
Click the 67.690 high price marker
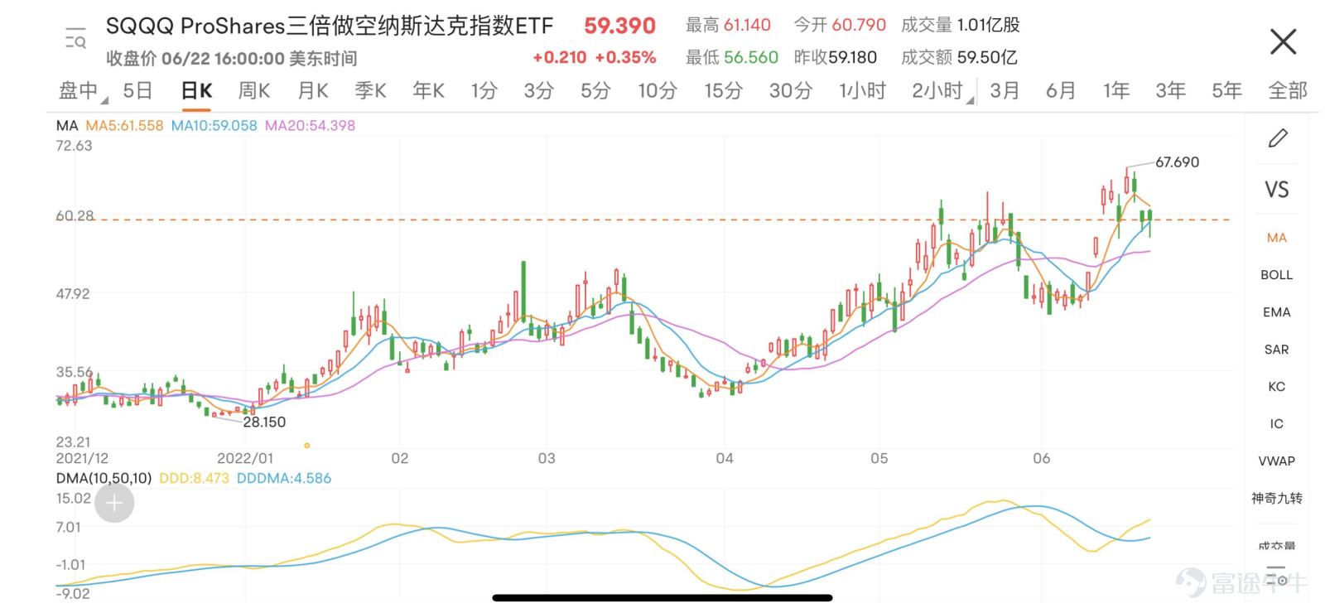[x=1177, y=162]
